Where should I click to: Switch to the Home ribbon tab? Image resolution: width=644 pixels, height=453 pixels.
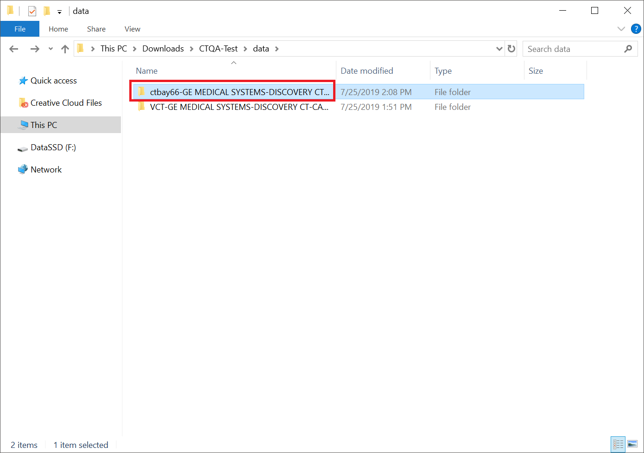pyautogui.click(x=58, y=29)
